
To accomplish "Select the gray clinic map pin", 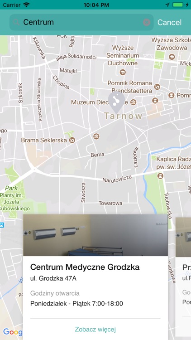I will point(116,102).
